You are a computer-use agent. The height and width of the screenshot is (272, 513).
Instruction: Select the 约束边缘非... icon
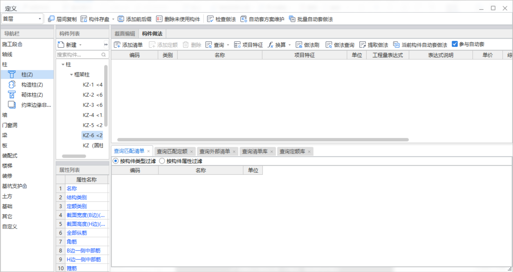click(x=12, y=105)
